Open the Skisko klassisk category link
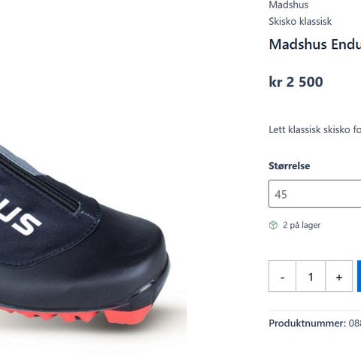This screenshot has height=361, width=361. point(300,21)
